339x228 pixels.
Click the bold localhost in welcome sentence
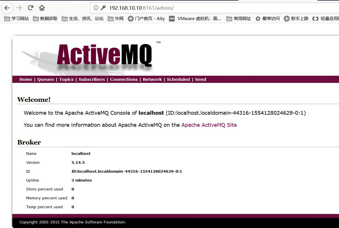coord(151,113)
